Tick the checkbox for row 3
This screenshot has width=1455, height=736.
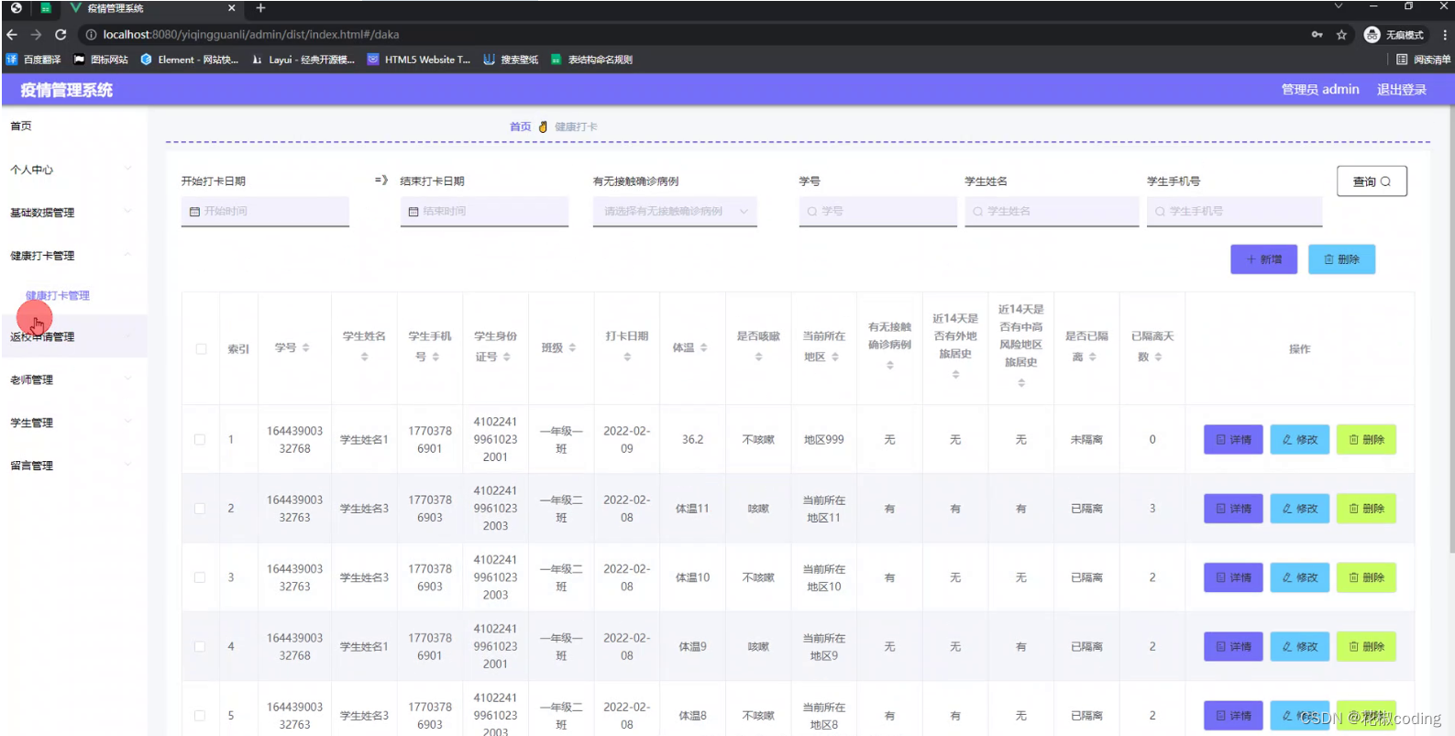click(x=200, y=577)
